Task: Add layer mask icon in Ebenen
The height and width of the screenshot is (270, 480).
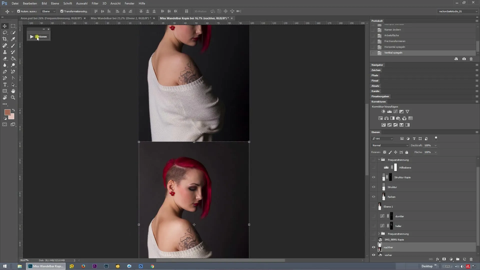Action: 444,259
